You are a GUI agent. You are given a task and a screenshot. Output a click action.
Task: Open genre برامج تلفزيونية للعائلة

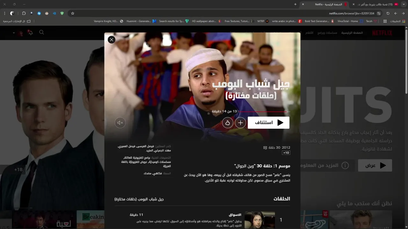(136, 157)
